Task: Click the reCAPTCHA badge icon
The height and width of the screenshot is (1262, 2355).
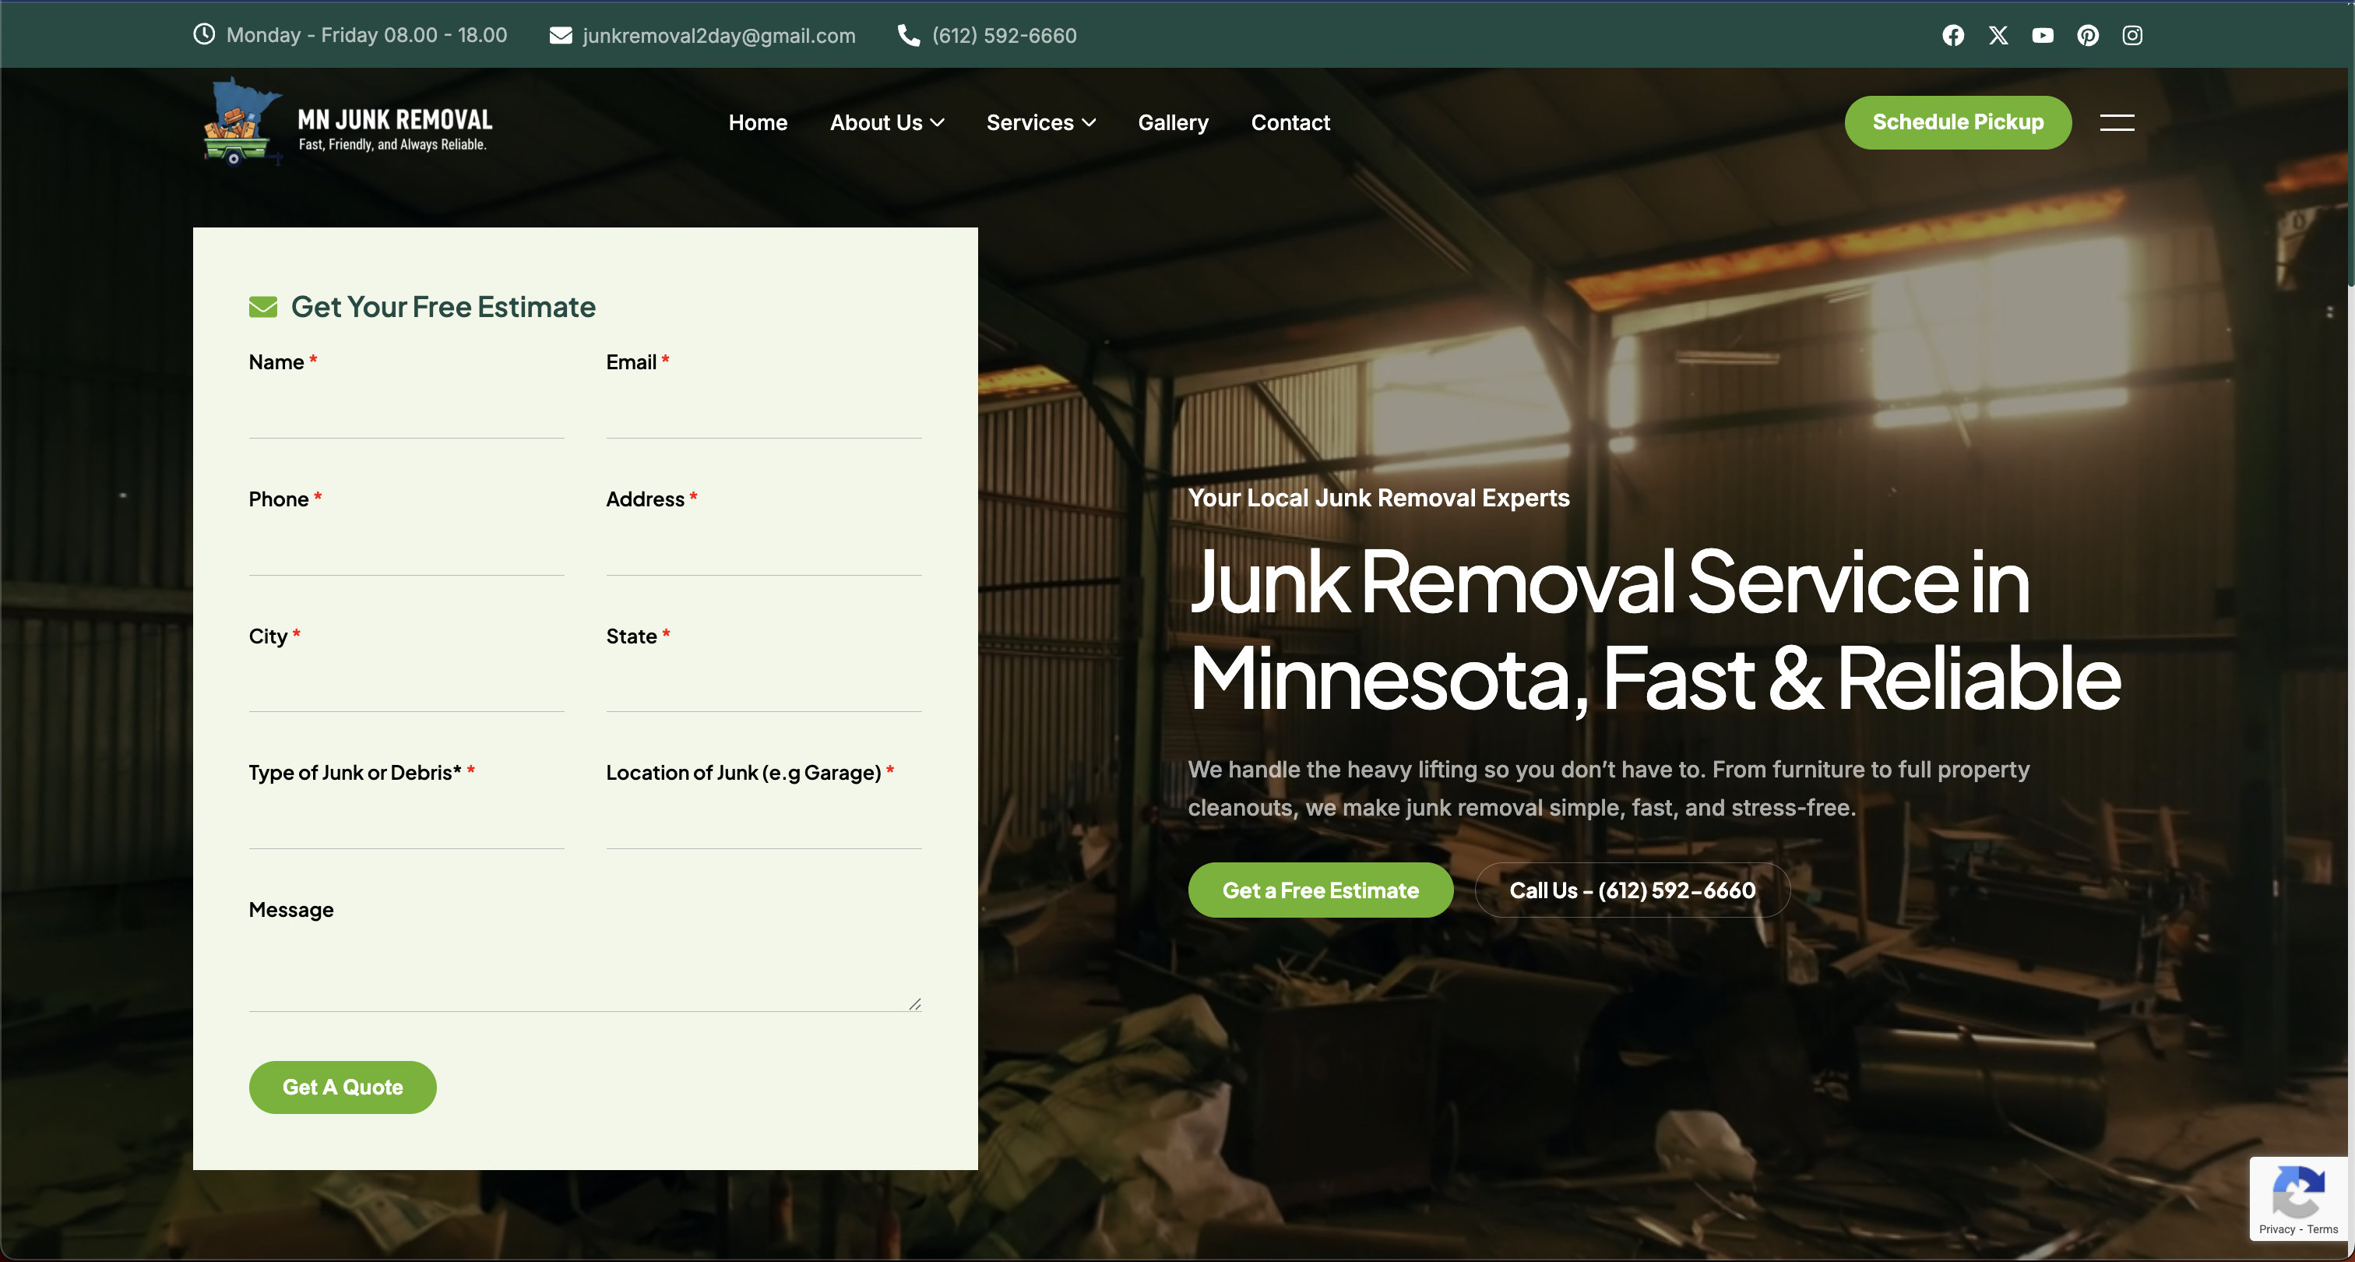Action: click(x=2297, y=1193)
